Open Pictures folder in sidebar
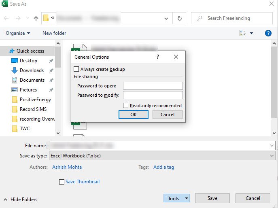 click(28, 90)
